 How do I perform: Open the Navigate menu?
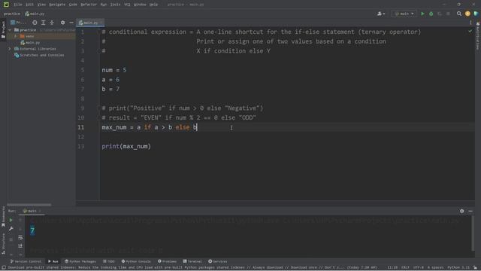click(x=57, y=5)
